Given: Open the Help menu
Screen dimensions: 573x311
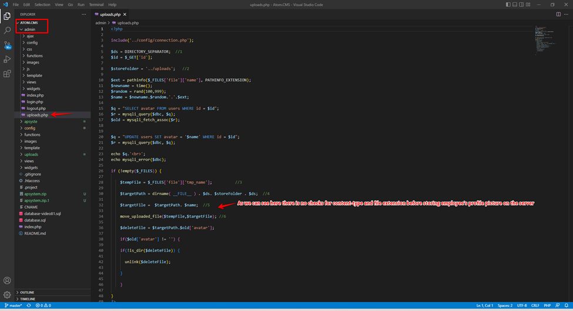Looking at the screenshot, I should click(112, 5).
